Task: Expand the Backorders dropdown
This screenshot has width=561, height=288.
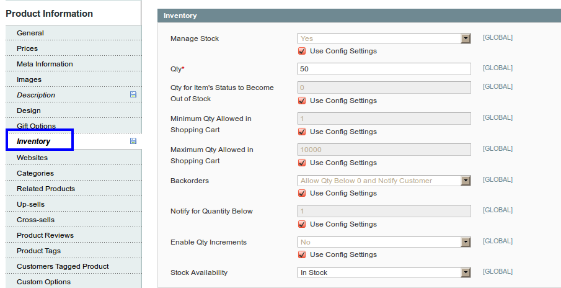Action: tap(384, 181)
